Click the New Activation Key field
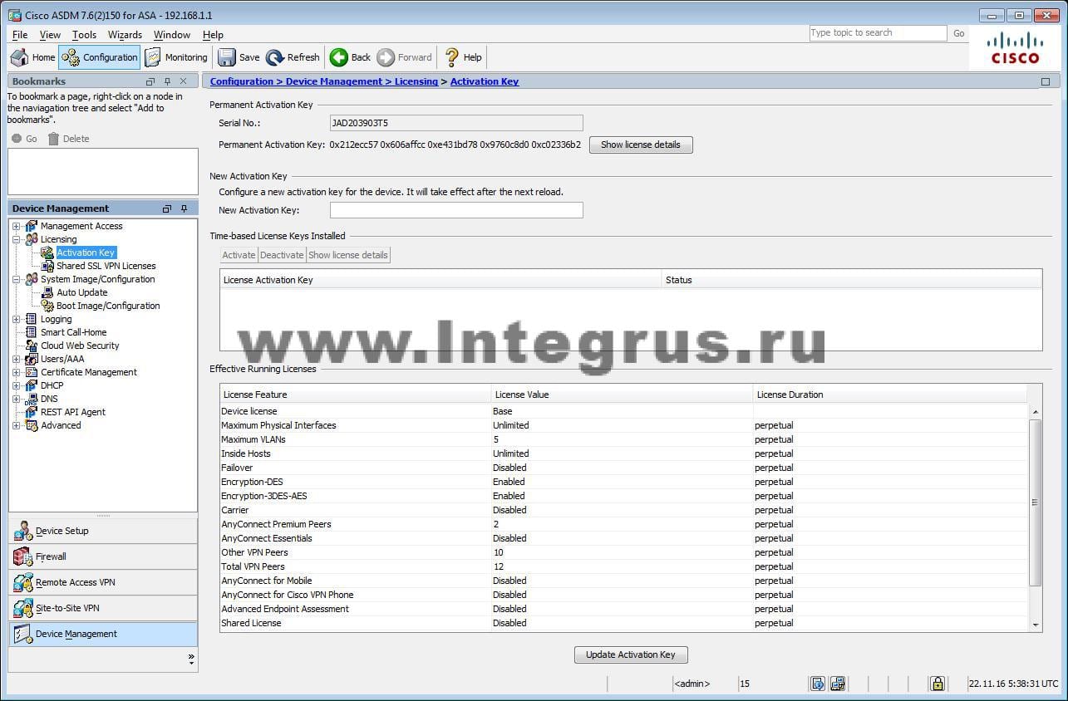The width and height of the screenshot is (1068, 701). coord(456,210)
